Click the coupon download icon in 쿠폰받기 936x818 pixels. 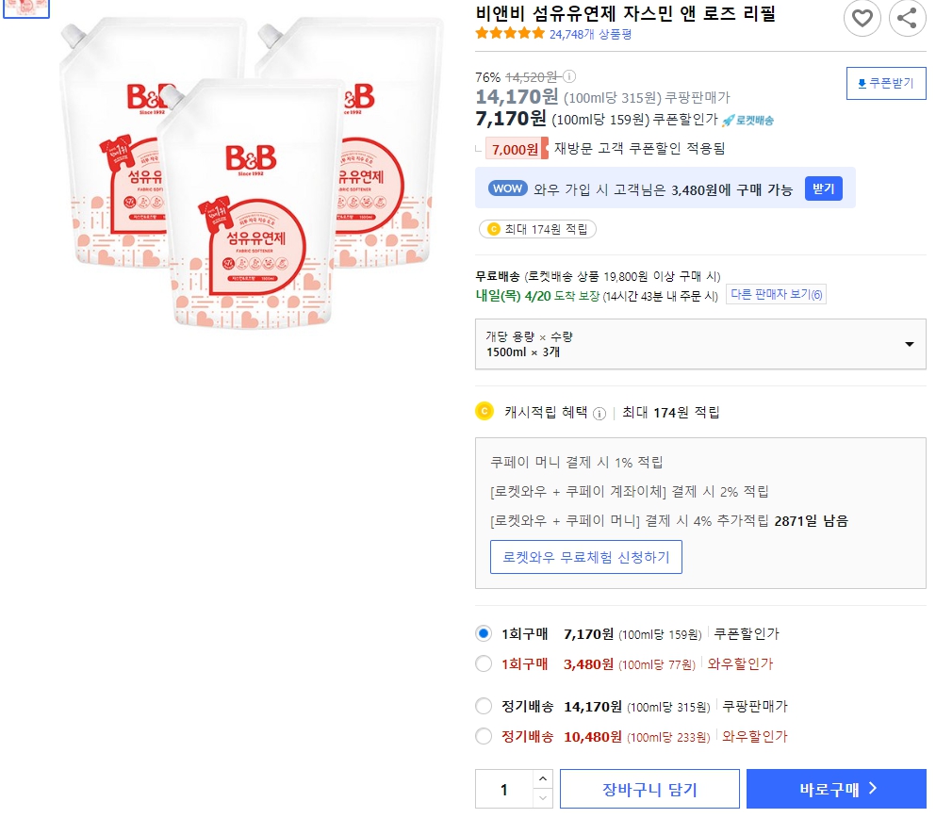click(861, 83)
